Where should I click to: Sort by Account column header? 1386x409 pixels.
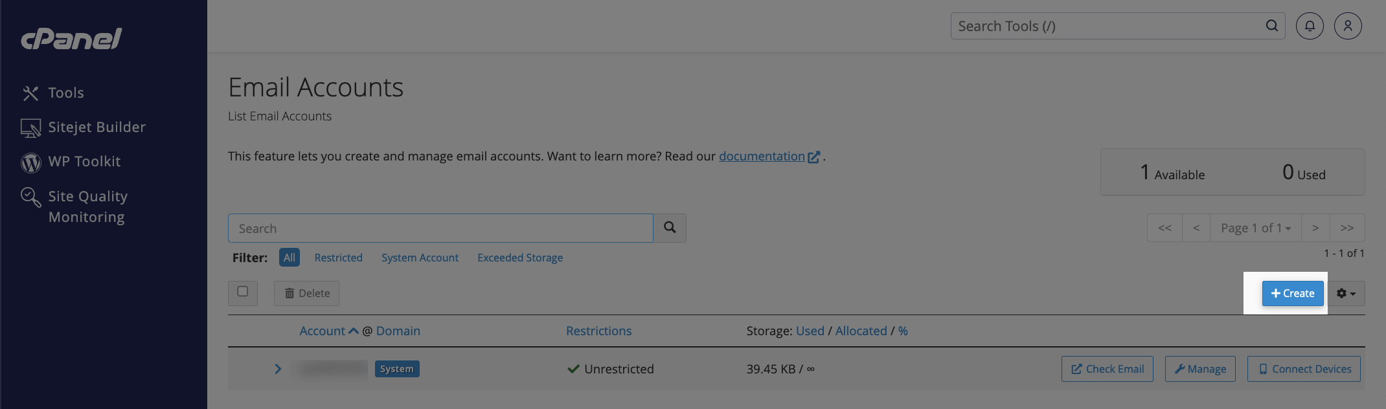(x=323, y=331)
